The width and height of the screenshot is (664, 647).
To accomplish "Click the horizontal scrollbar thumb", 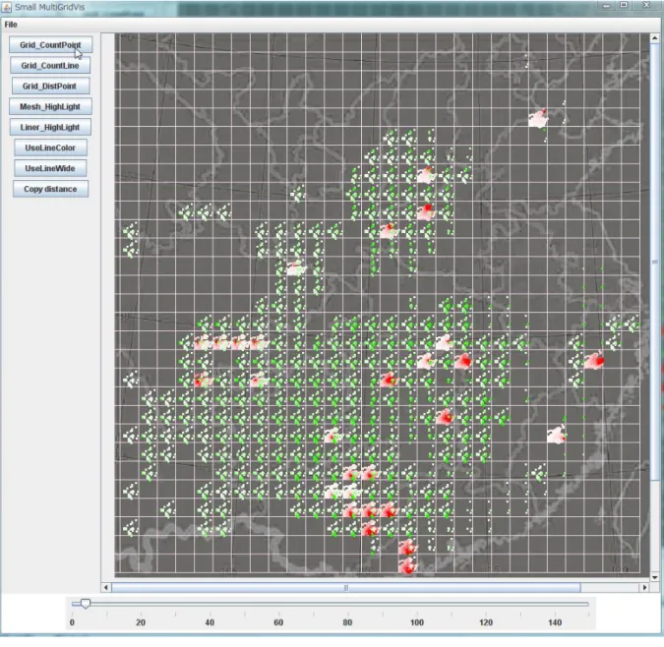I will (x=346, y=587).
